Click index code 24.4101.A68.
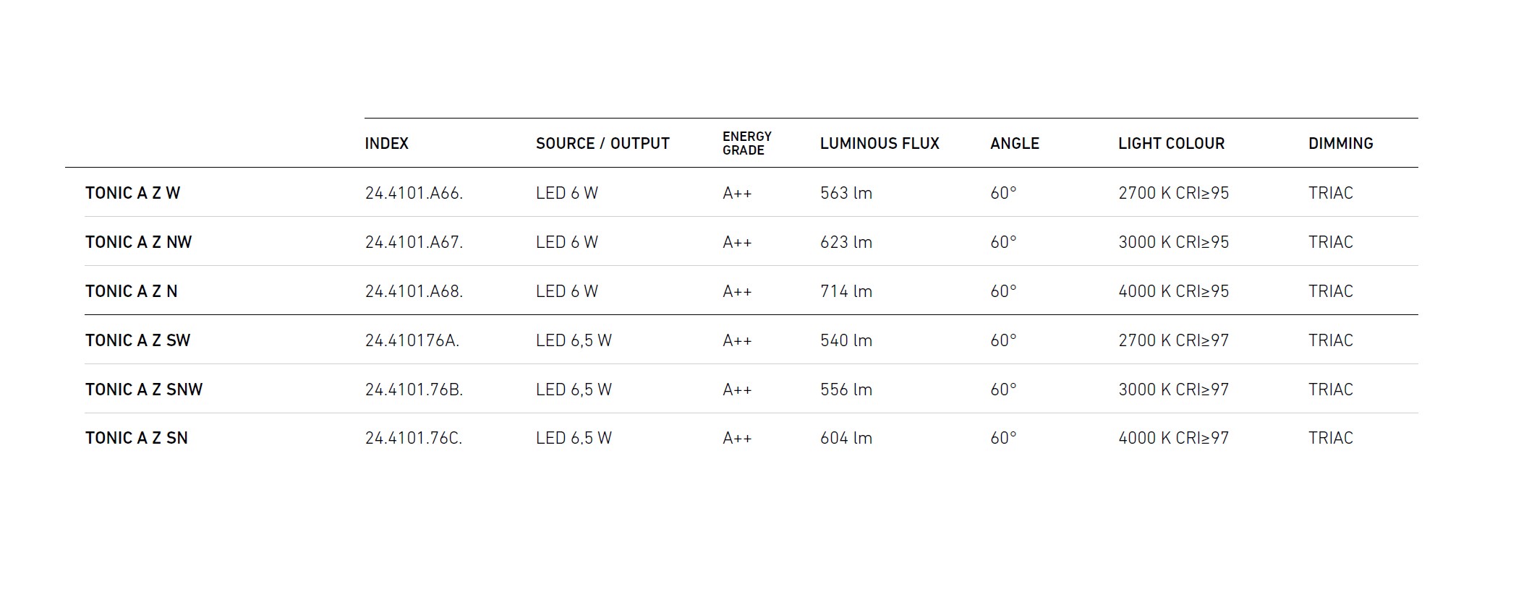 tap(414, 291)
